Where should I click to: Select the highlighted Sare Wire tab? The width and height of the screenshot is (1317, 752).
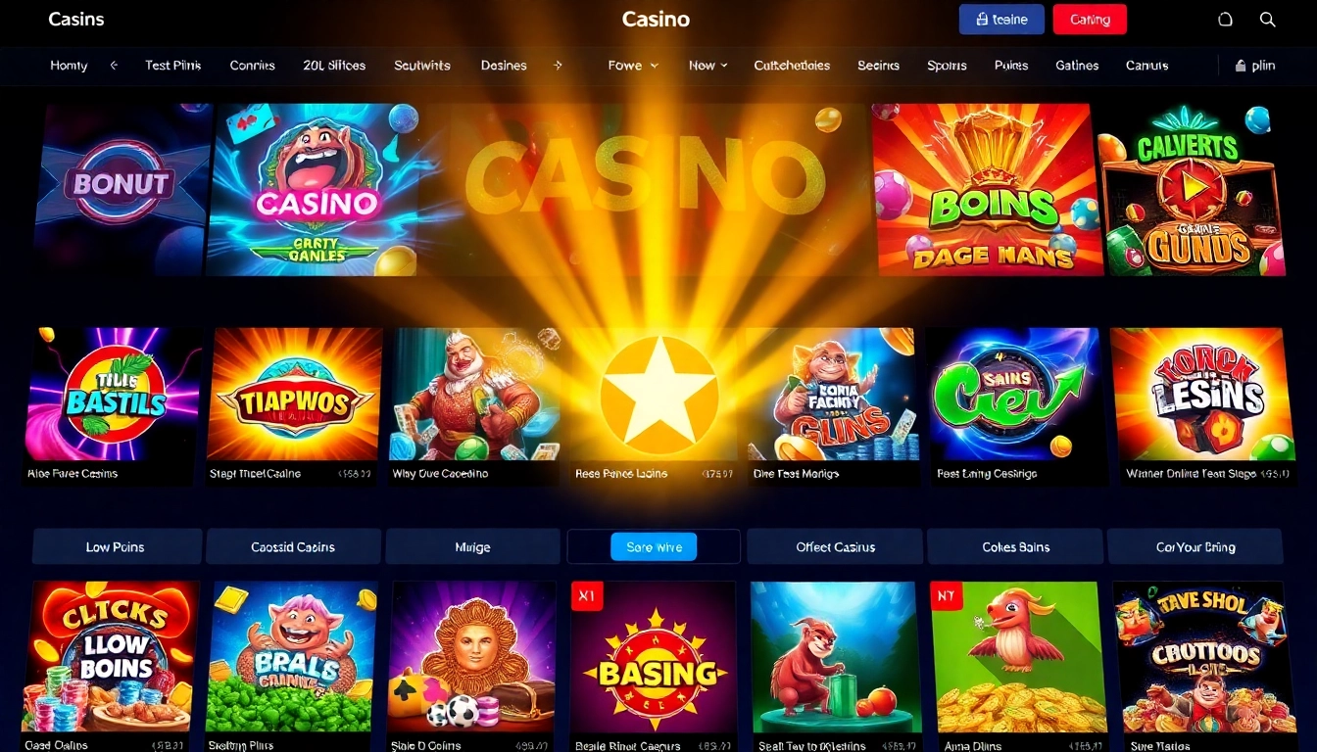(654, 546)
